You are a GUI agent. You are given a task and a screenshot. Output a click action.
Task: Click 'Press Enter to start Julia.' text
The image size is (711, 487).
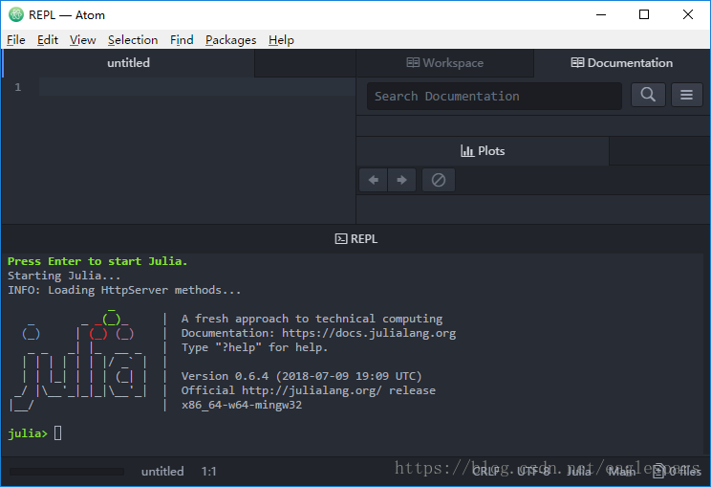point(97,261)
